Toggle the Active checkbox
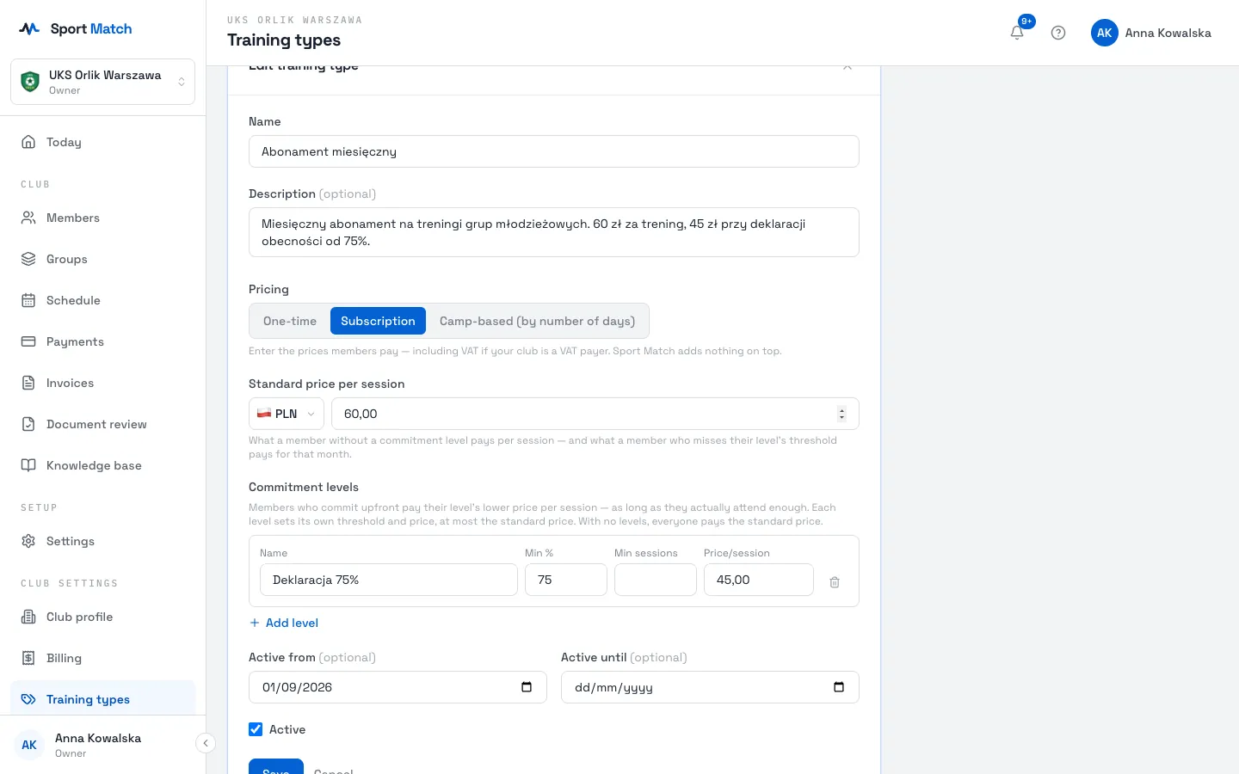The width and height of the screenshot is (1239, 774). click(x=256, y=729)
